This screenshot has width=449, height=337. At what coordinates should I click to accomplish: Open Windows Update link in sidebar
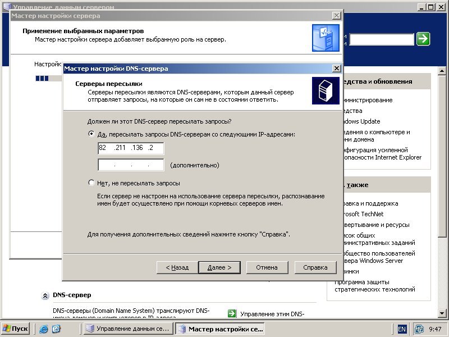pos(361,121)
